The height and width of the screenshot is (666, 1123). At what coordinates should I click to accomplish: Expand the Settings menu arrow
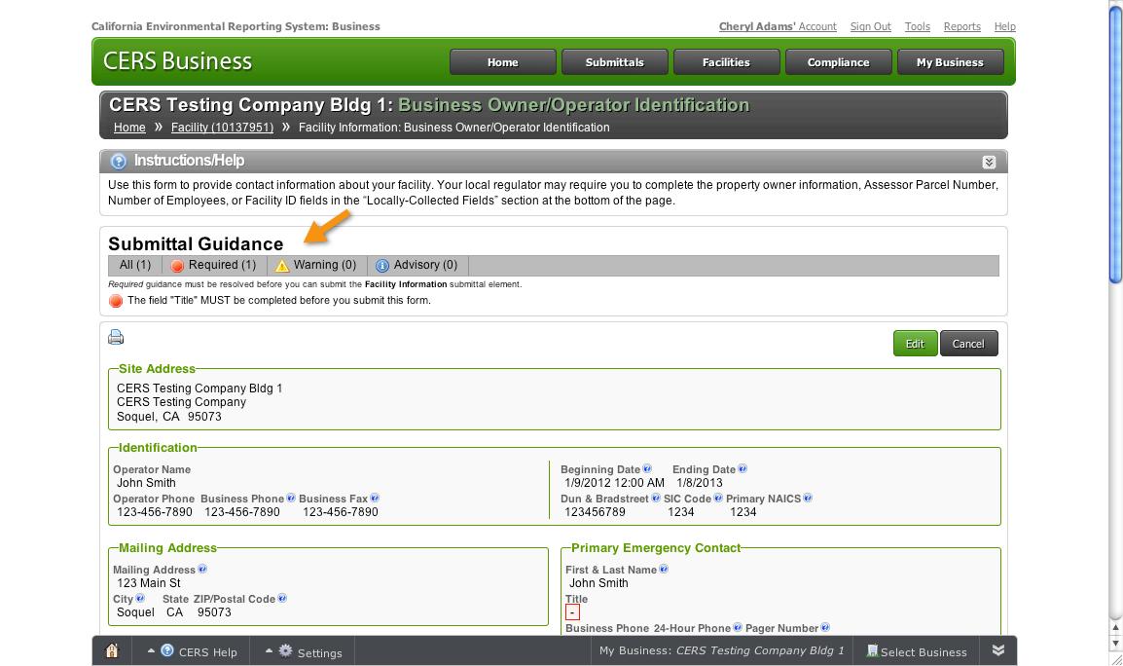click(269, 651)
